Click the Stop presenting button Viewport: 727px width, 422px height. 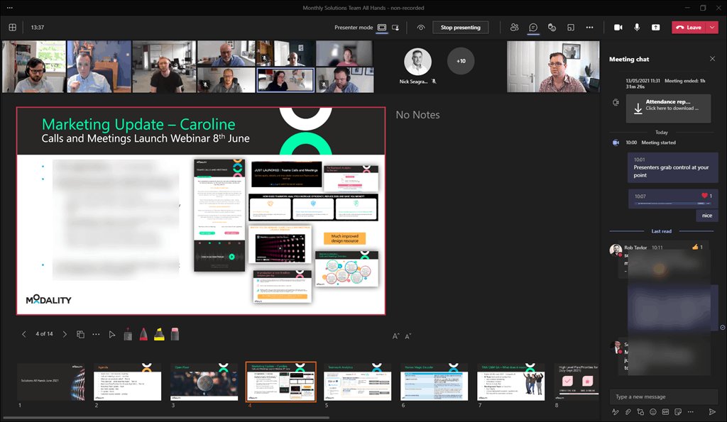[460, 27]
